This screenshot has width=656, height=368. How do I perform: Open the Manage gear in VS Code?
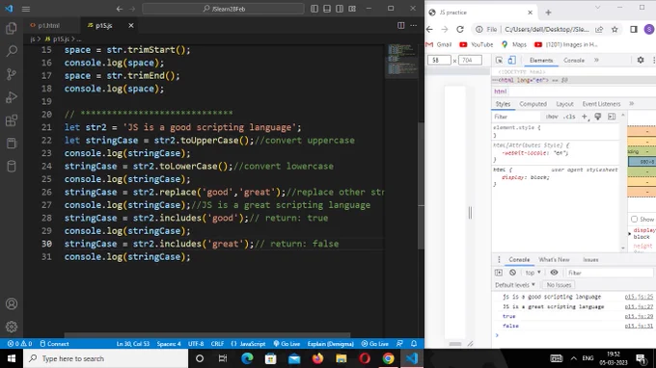click(12, 327)
